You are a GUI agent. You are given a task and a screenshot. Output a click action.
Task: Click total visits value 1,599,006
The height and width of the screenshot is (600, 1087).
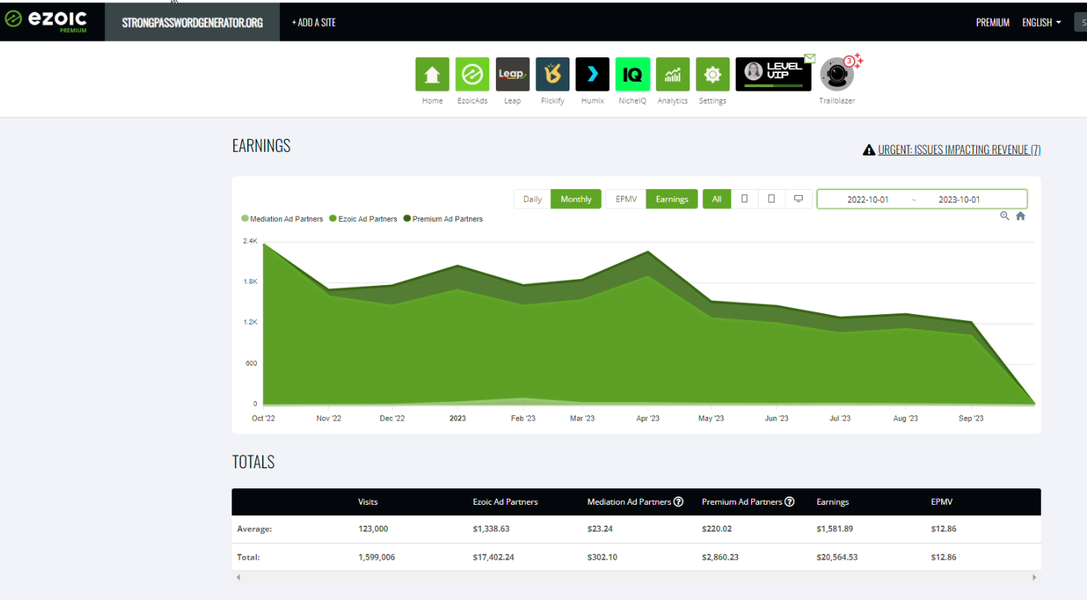[377, 557]
